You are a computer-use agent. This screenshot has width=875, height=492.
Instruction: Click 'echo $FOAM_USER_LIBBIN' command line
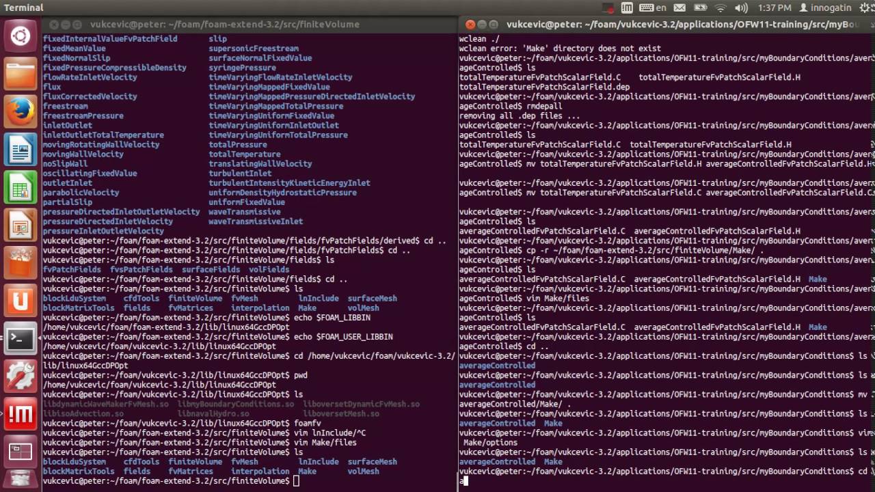[x=343, y=337]
